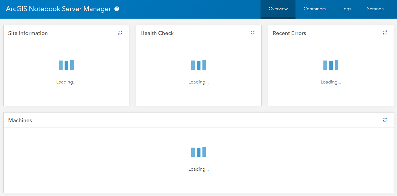Click the loading spinner in Recent Errors

coord(331,65)
